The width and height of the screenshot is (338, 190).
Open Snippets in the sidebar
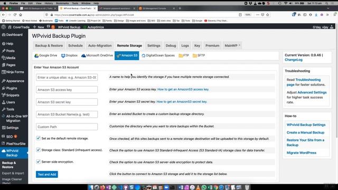[x=11, y=95]
